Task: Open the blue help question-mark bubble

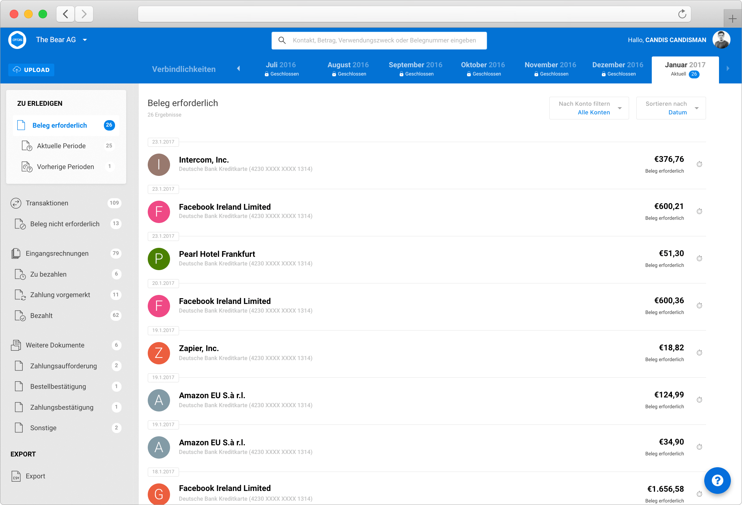Action: click(x=717, y=481)
